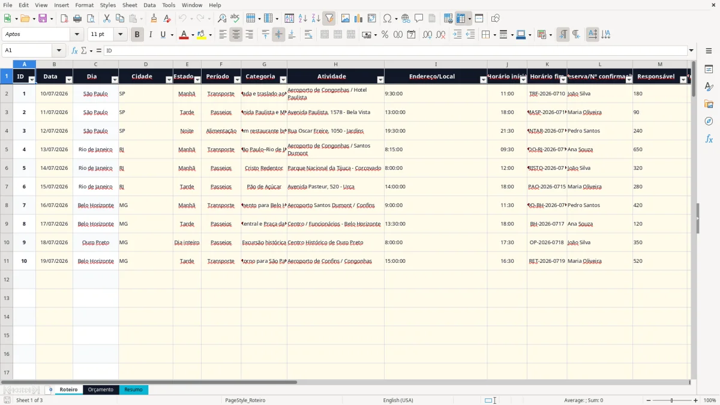The width and height of the screenshot is (720, 405).
Task: Open Atividade column filter dropdown
Action: click(x=380, y=80)
